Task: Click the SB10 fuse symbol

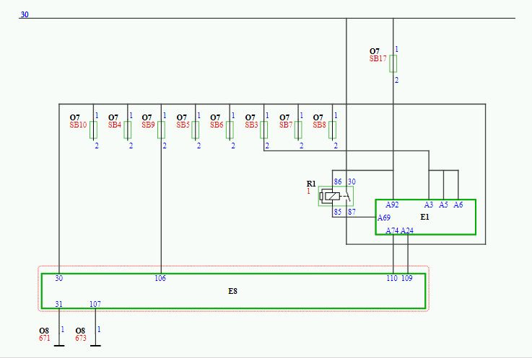Action: [93, 130]
